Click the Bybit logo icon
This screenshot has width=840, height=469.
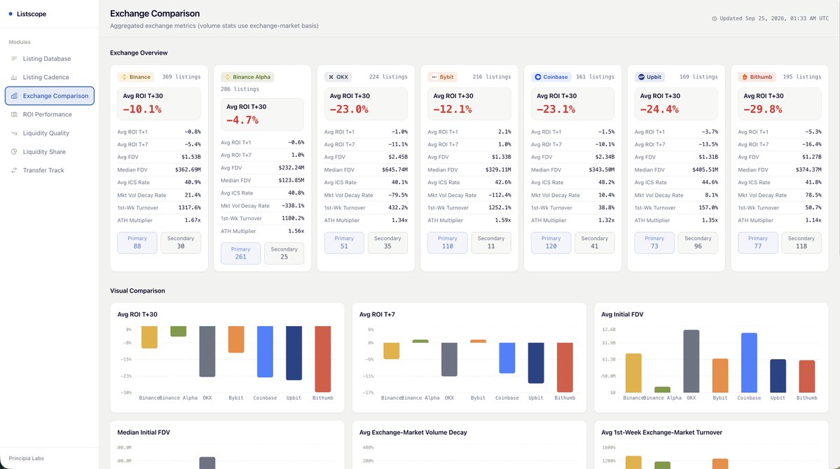click(434, 77)
